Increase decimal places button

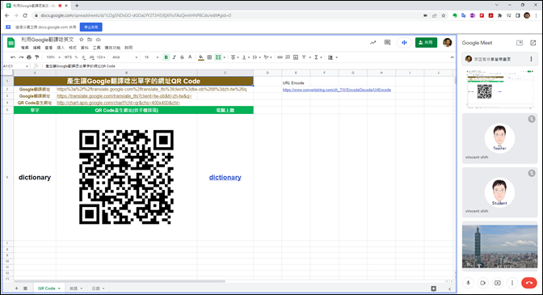tap(91, 57)
